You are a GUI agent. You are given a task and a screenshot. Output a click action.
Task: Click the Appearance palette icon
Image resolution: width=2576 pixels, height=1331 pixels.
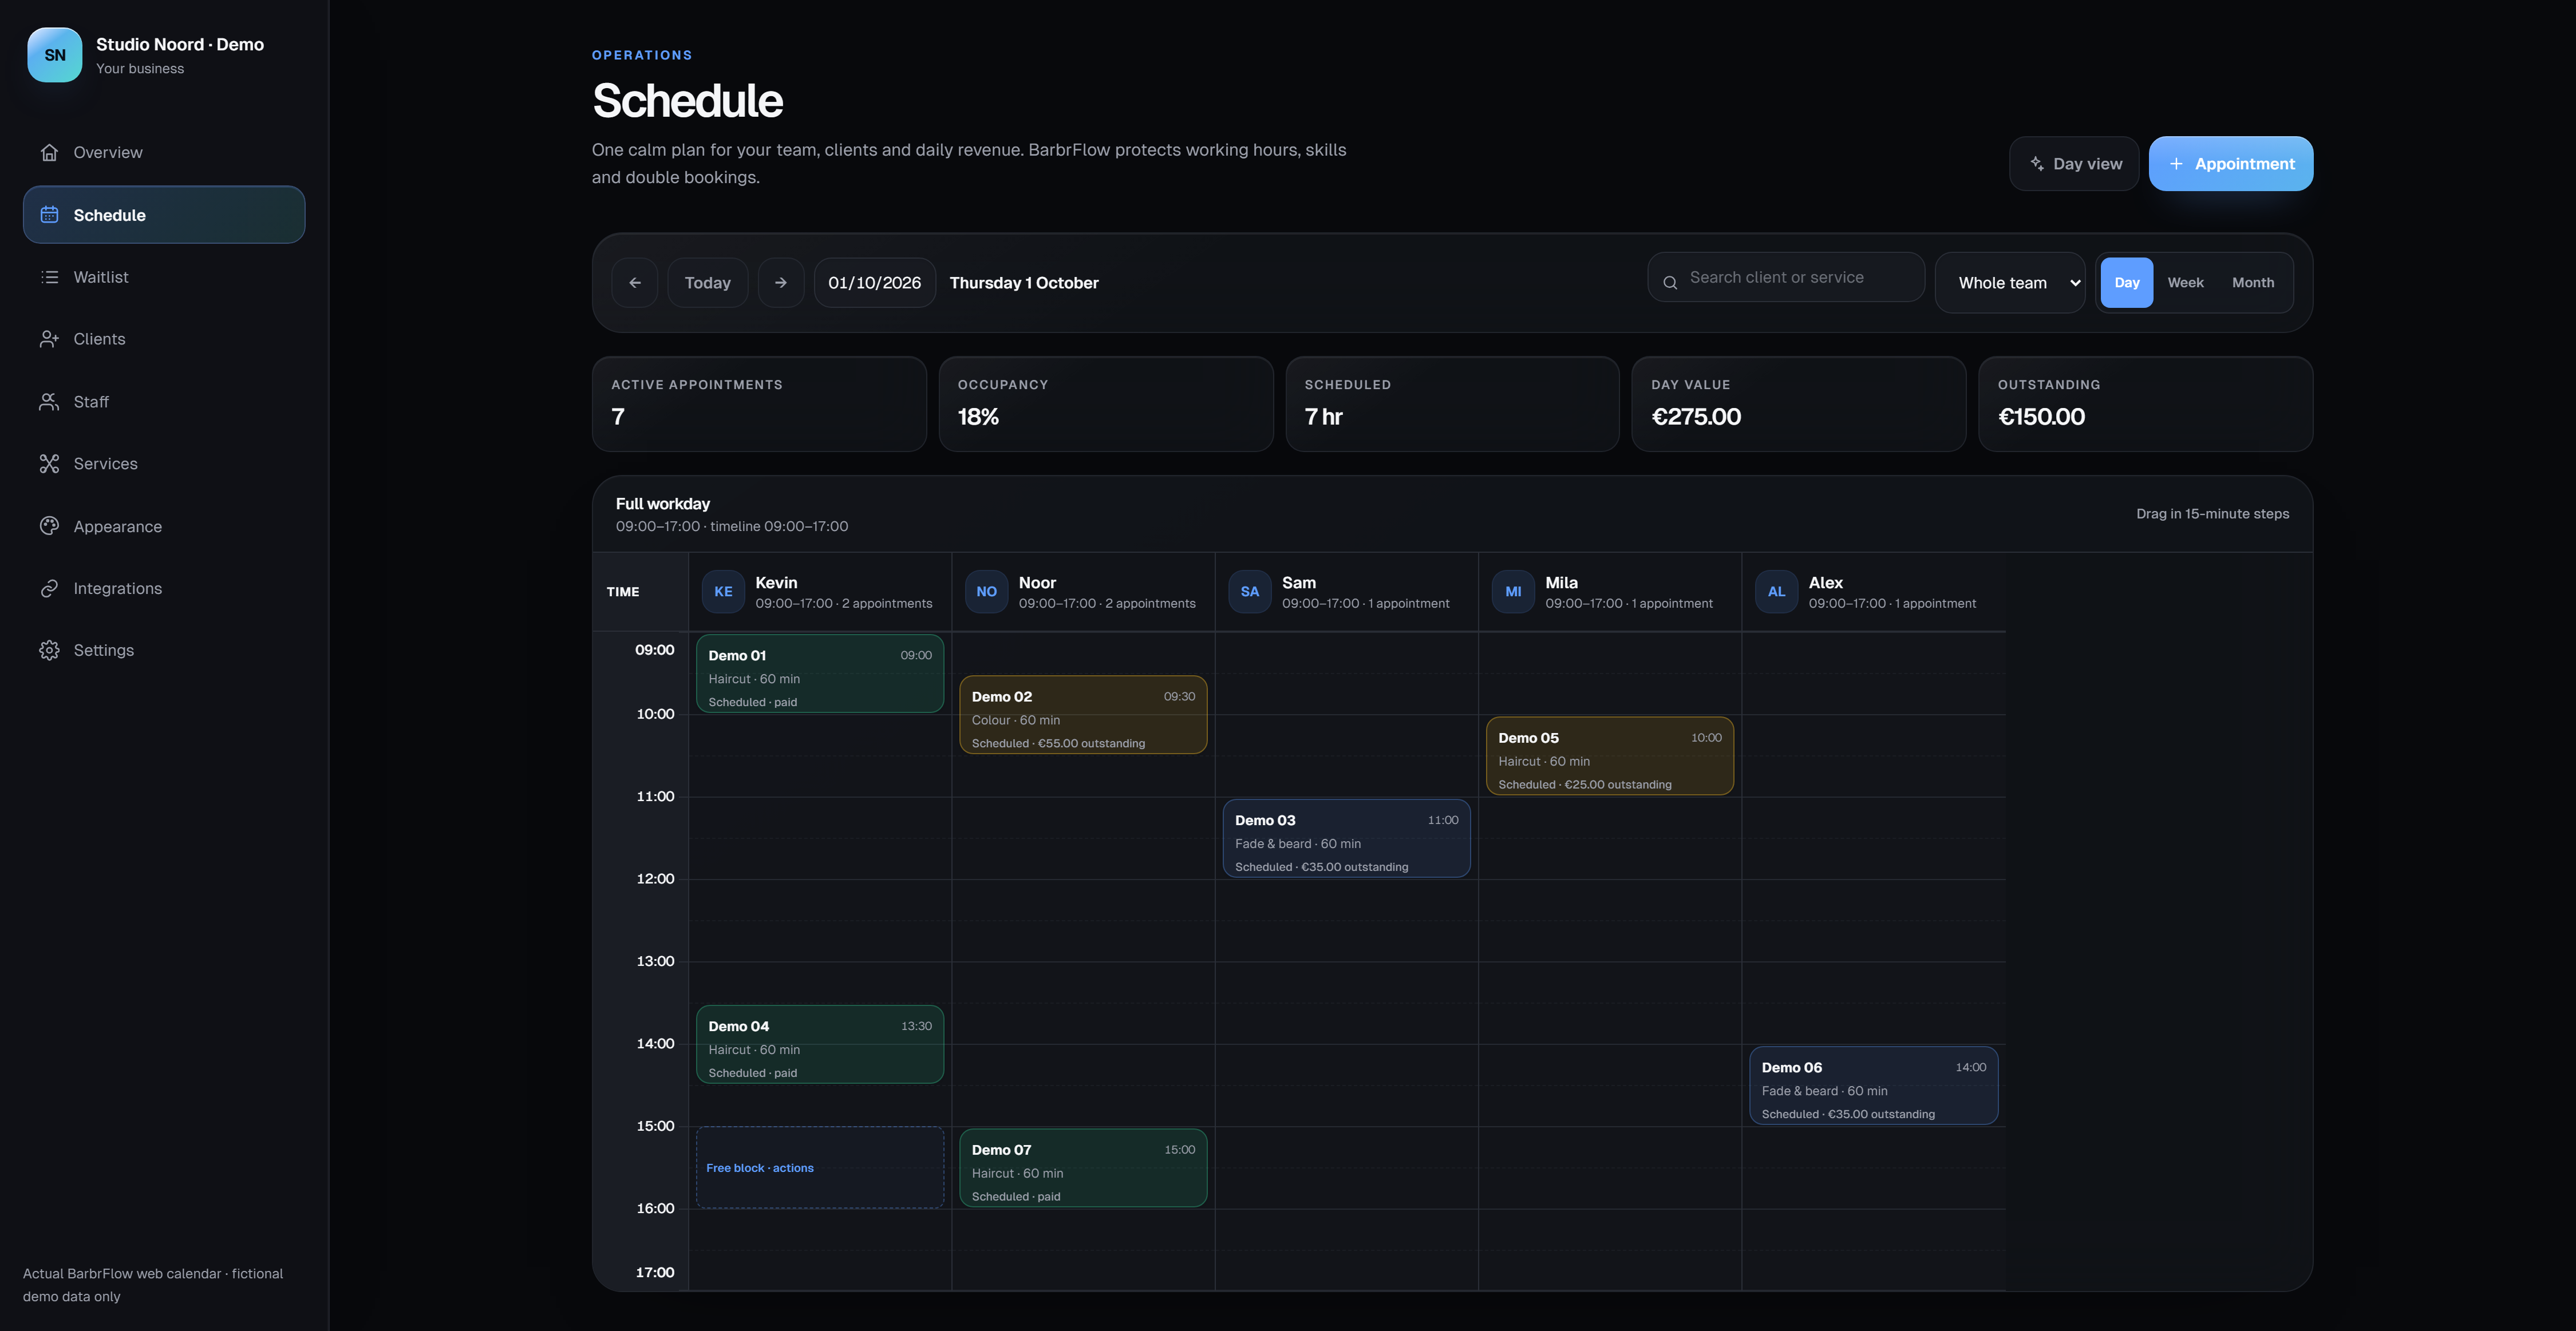(49, 526)
